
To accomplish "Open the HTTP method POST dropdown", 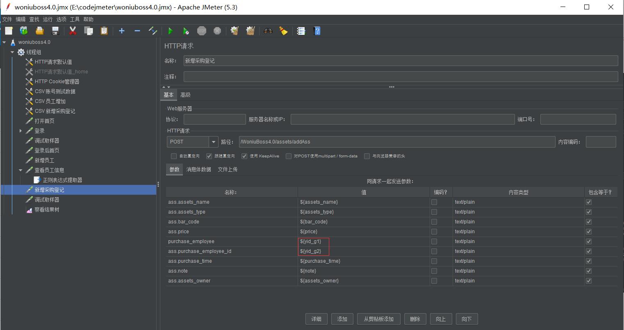I will 214,142.
